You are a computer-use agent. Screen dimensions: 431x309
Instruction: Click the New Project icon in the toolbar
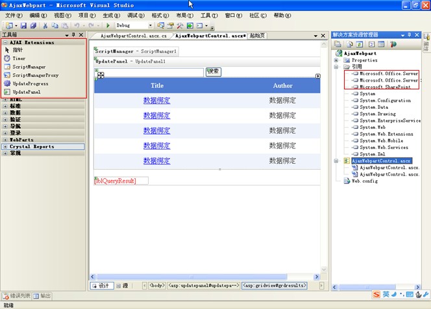(x=9, y=25)
